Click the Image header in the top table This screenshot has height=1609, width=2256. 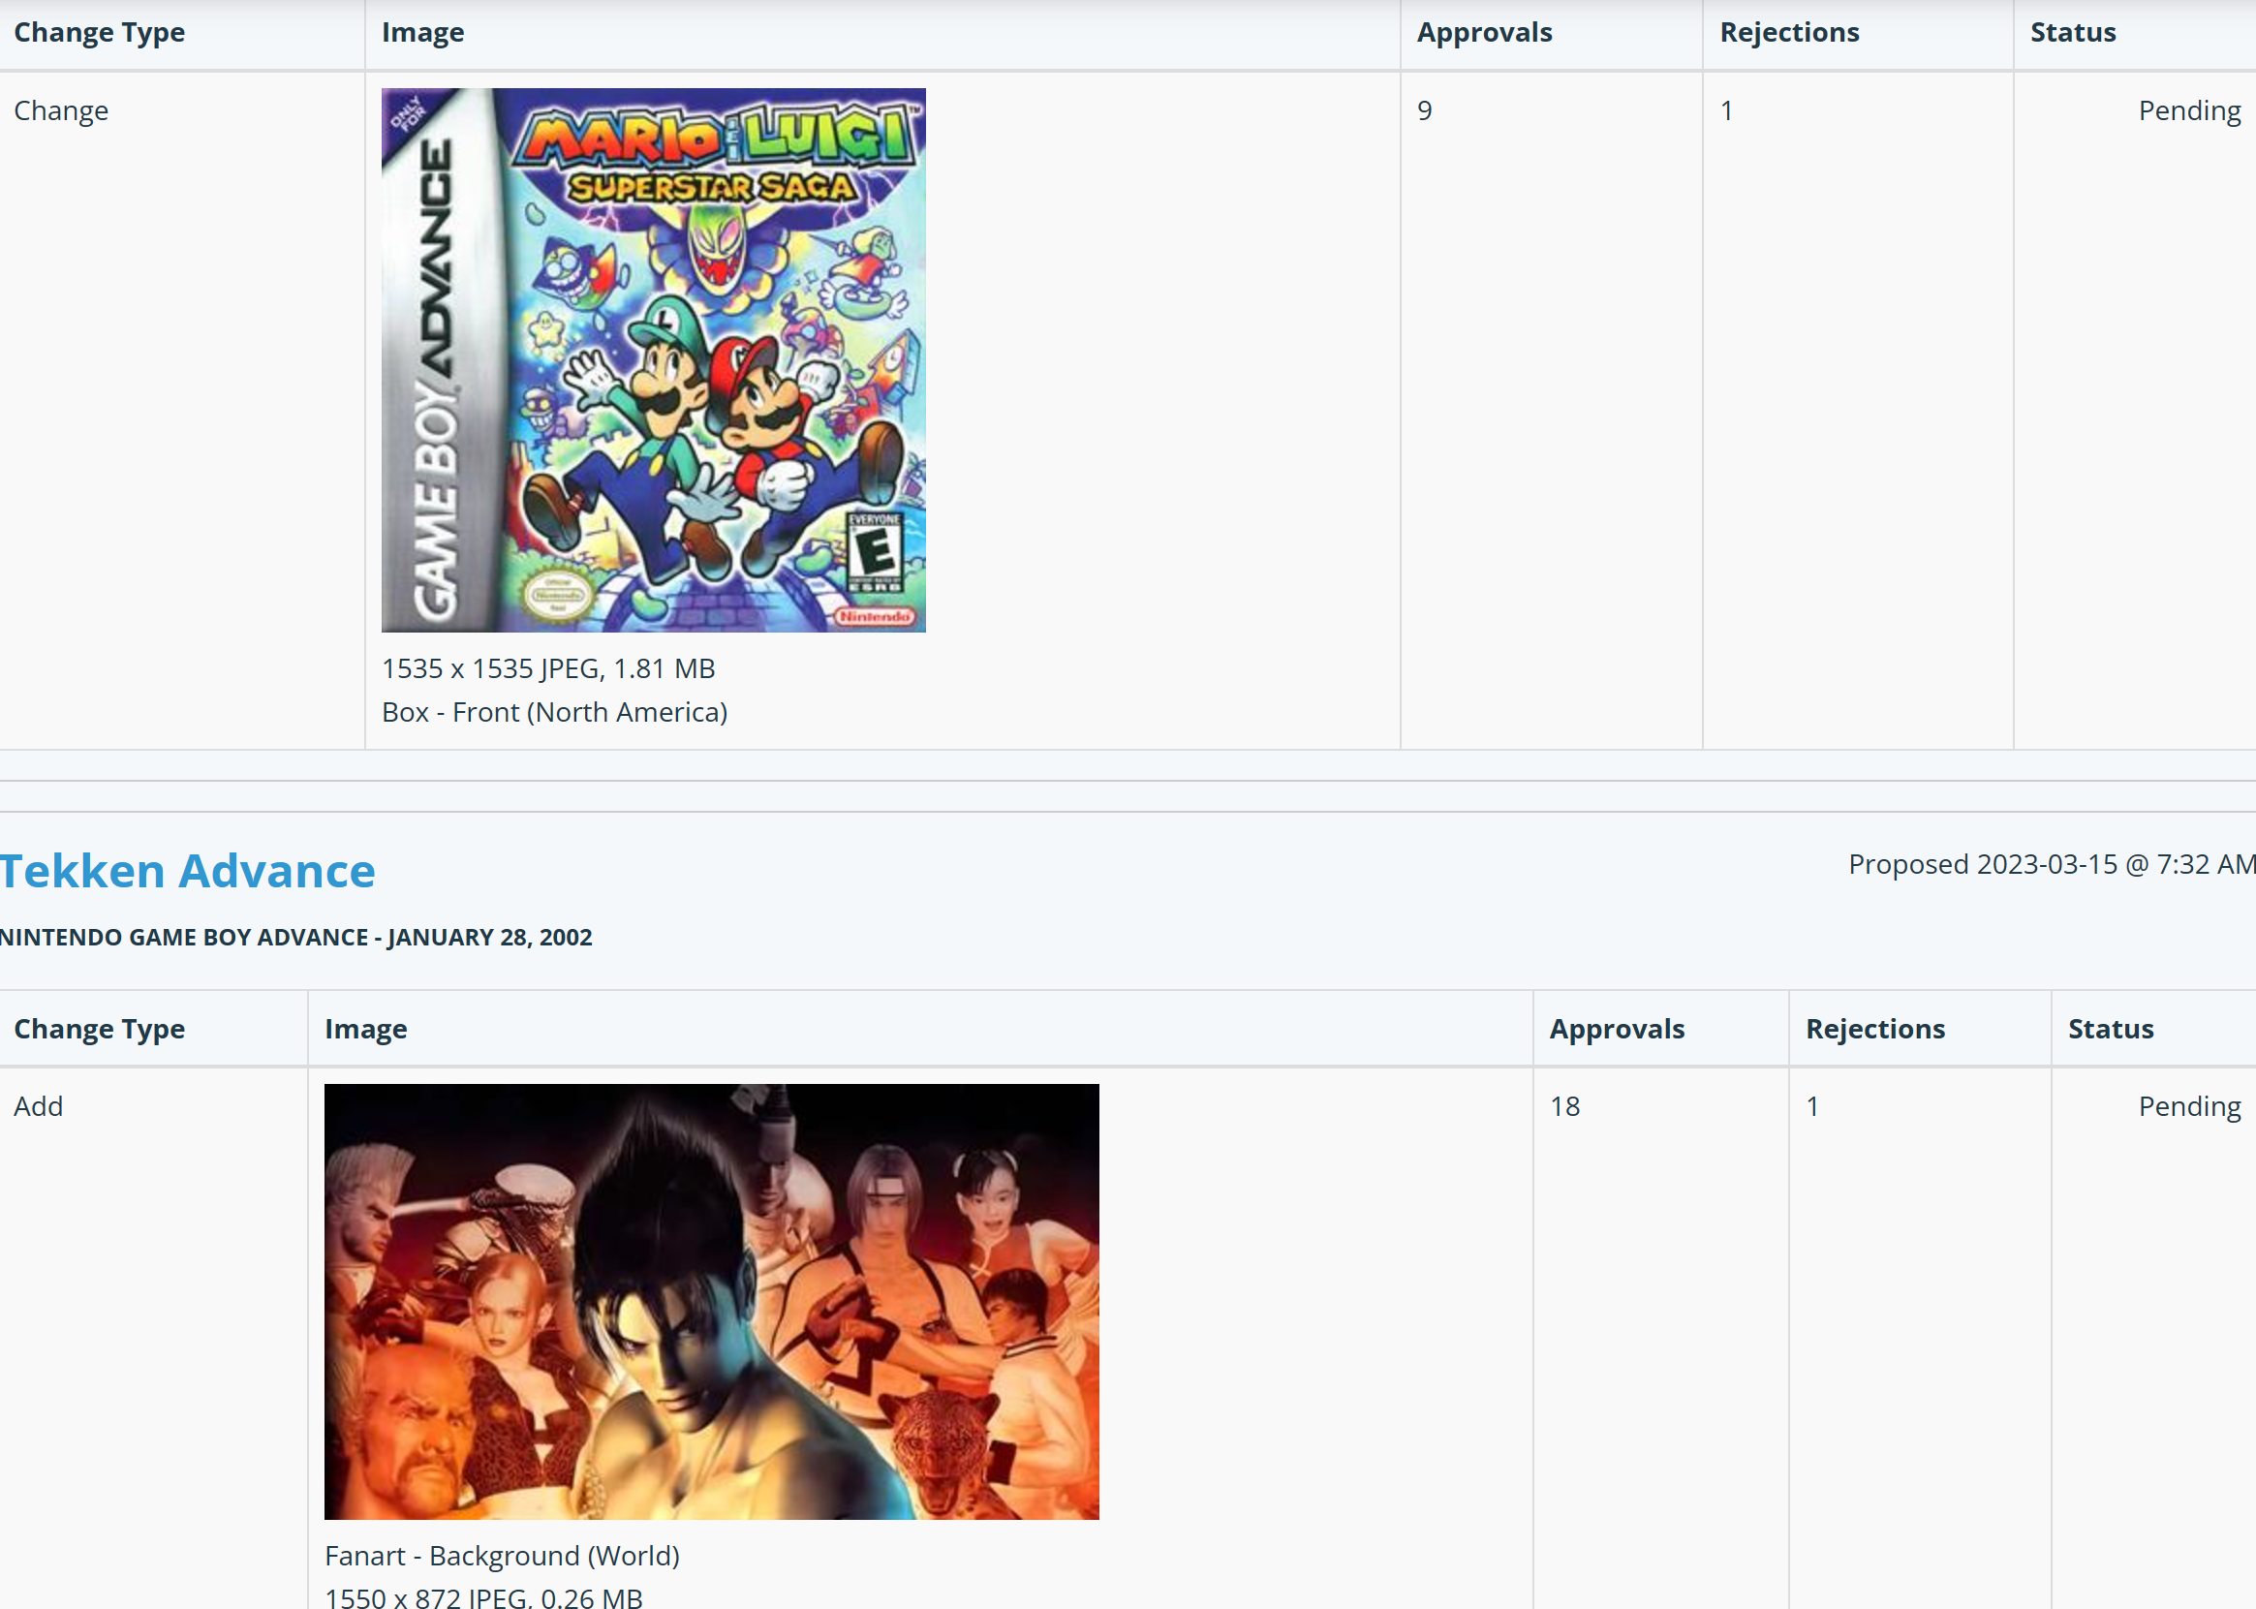click(423, 33)
